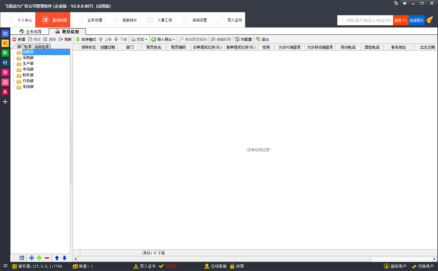438x271 pixels.
Task: Click the 新建 (New) toolbar icon
Action: click(14, 39)
